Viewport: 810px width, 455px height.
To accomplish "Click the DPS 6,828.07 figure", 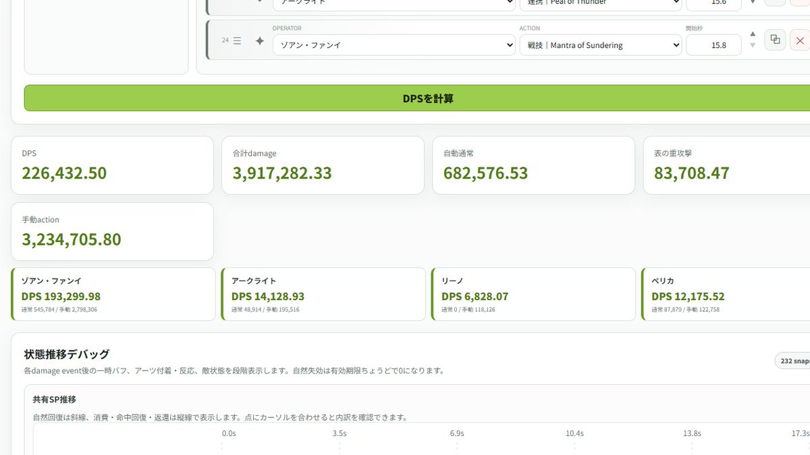I will pyautogui.click(x=475, y=297).
